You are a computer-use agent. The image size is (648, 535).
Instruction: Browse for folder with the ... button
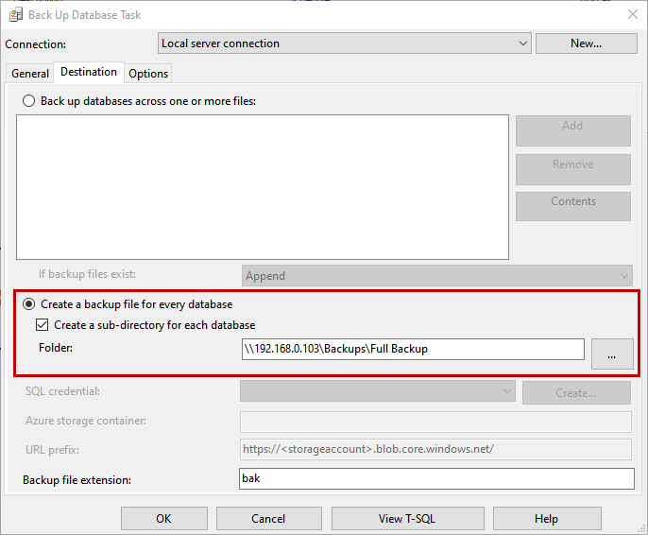click(x=612, y=354)
